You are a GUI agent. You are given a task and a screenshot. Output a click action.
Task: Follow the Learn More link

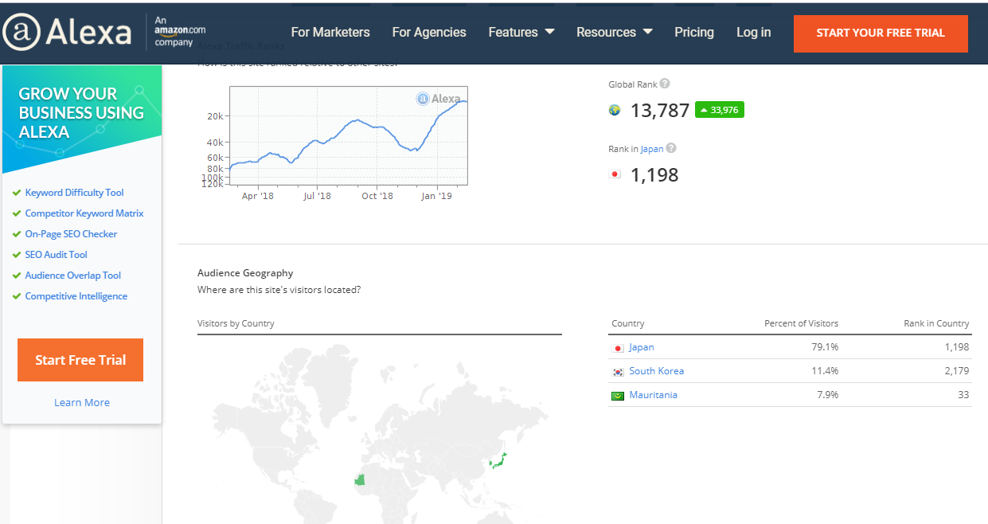tap(82, 402)
